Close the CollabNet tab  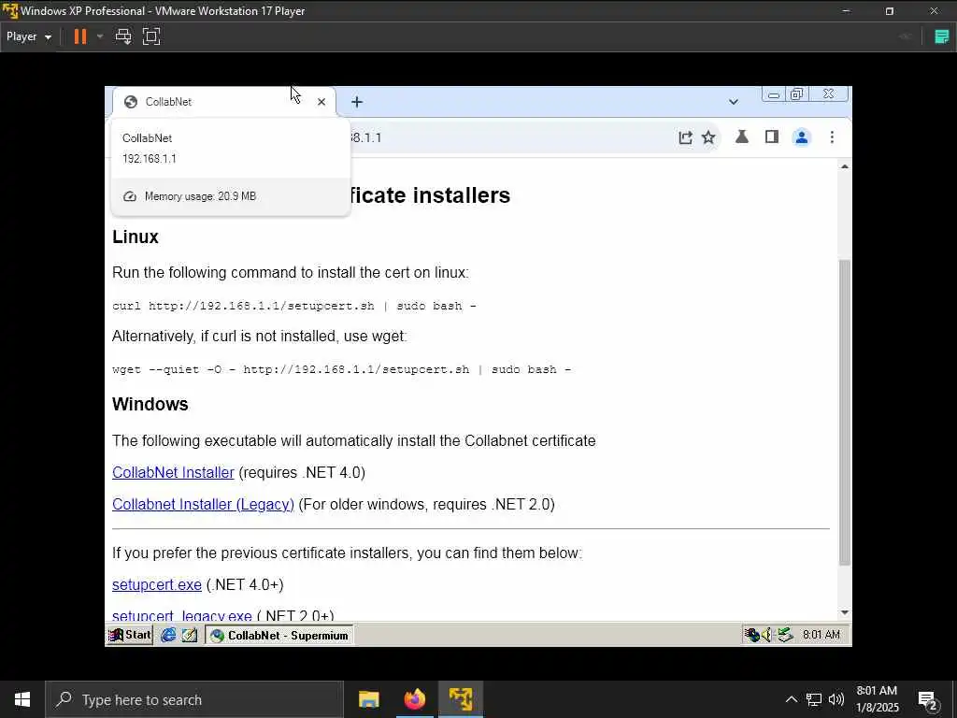[321, 102]
